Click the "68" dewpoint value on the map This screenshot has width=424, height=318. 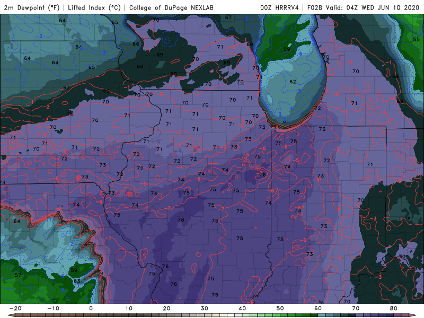coord(140,67)
